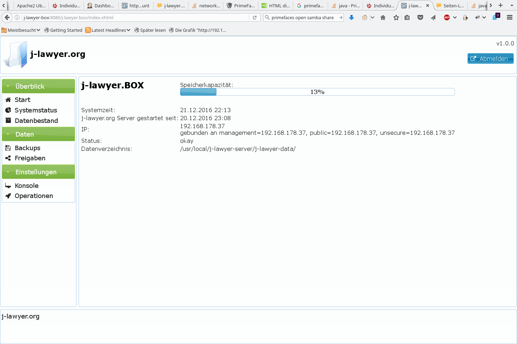517x344 pixels.
Task: Click the Speicherkapazität 13% progress bar
Action: [x=317, y=92]
